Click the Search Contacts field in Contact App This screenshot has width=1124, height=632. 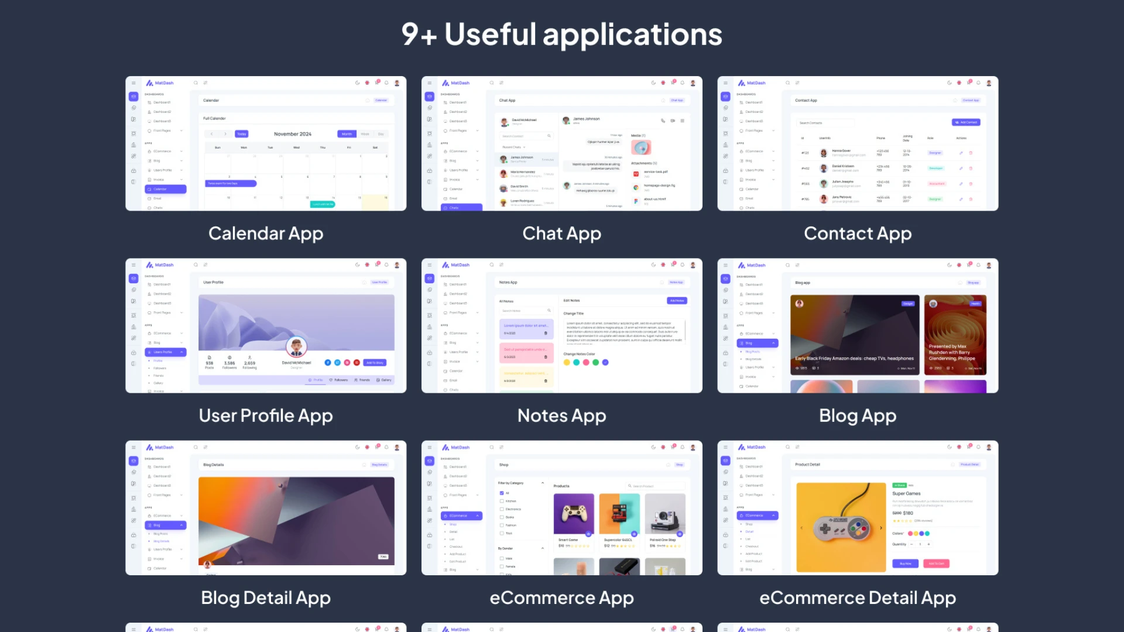(x=824, y=123)
